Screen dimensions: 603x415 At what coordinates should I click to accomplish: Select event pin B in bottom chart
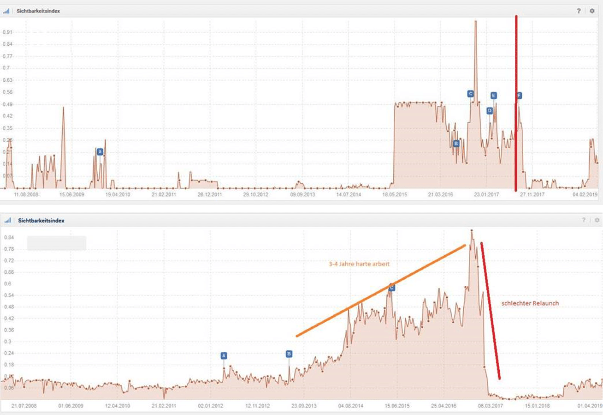289,354
